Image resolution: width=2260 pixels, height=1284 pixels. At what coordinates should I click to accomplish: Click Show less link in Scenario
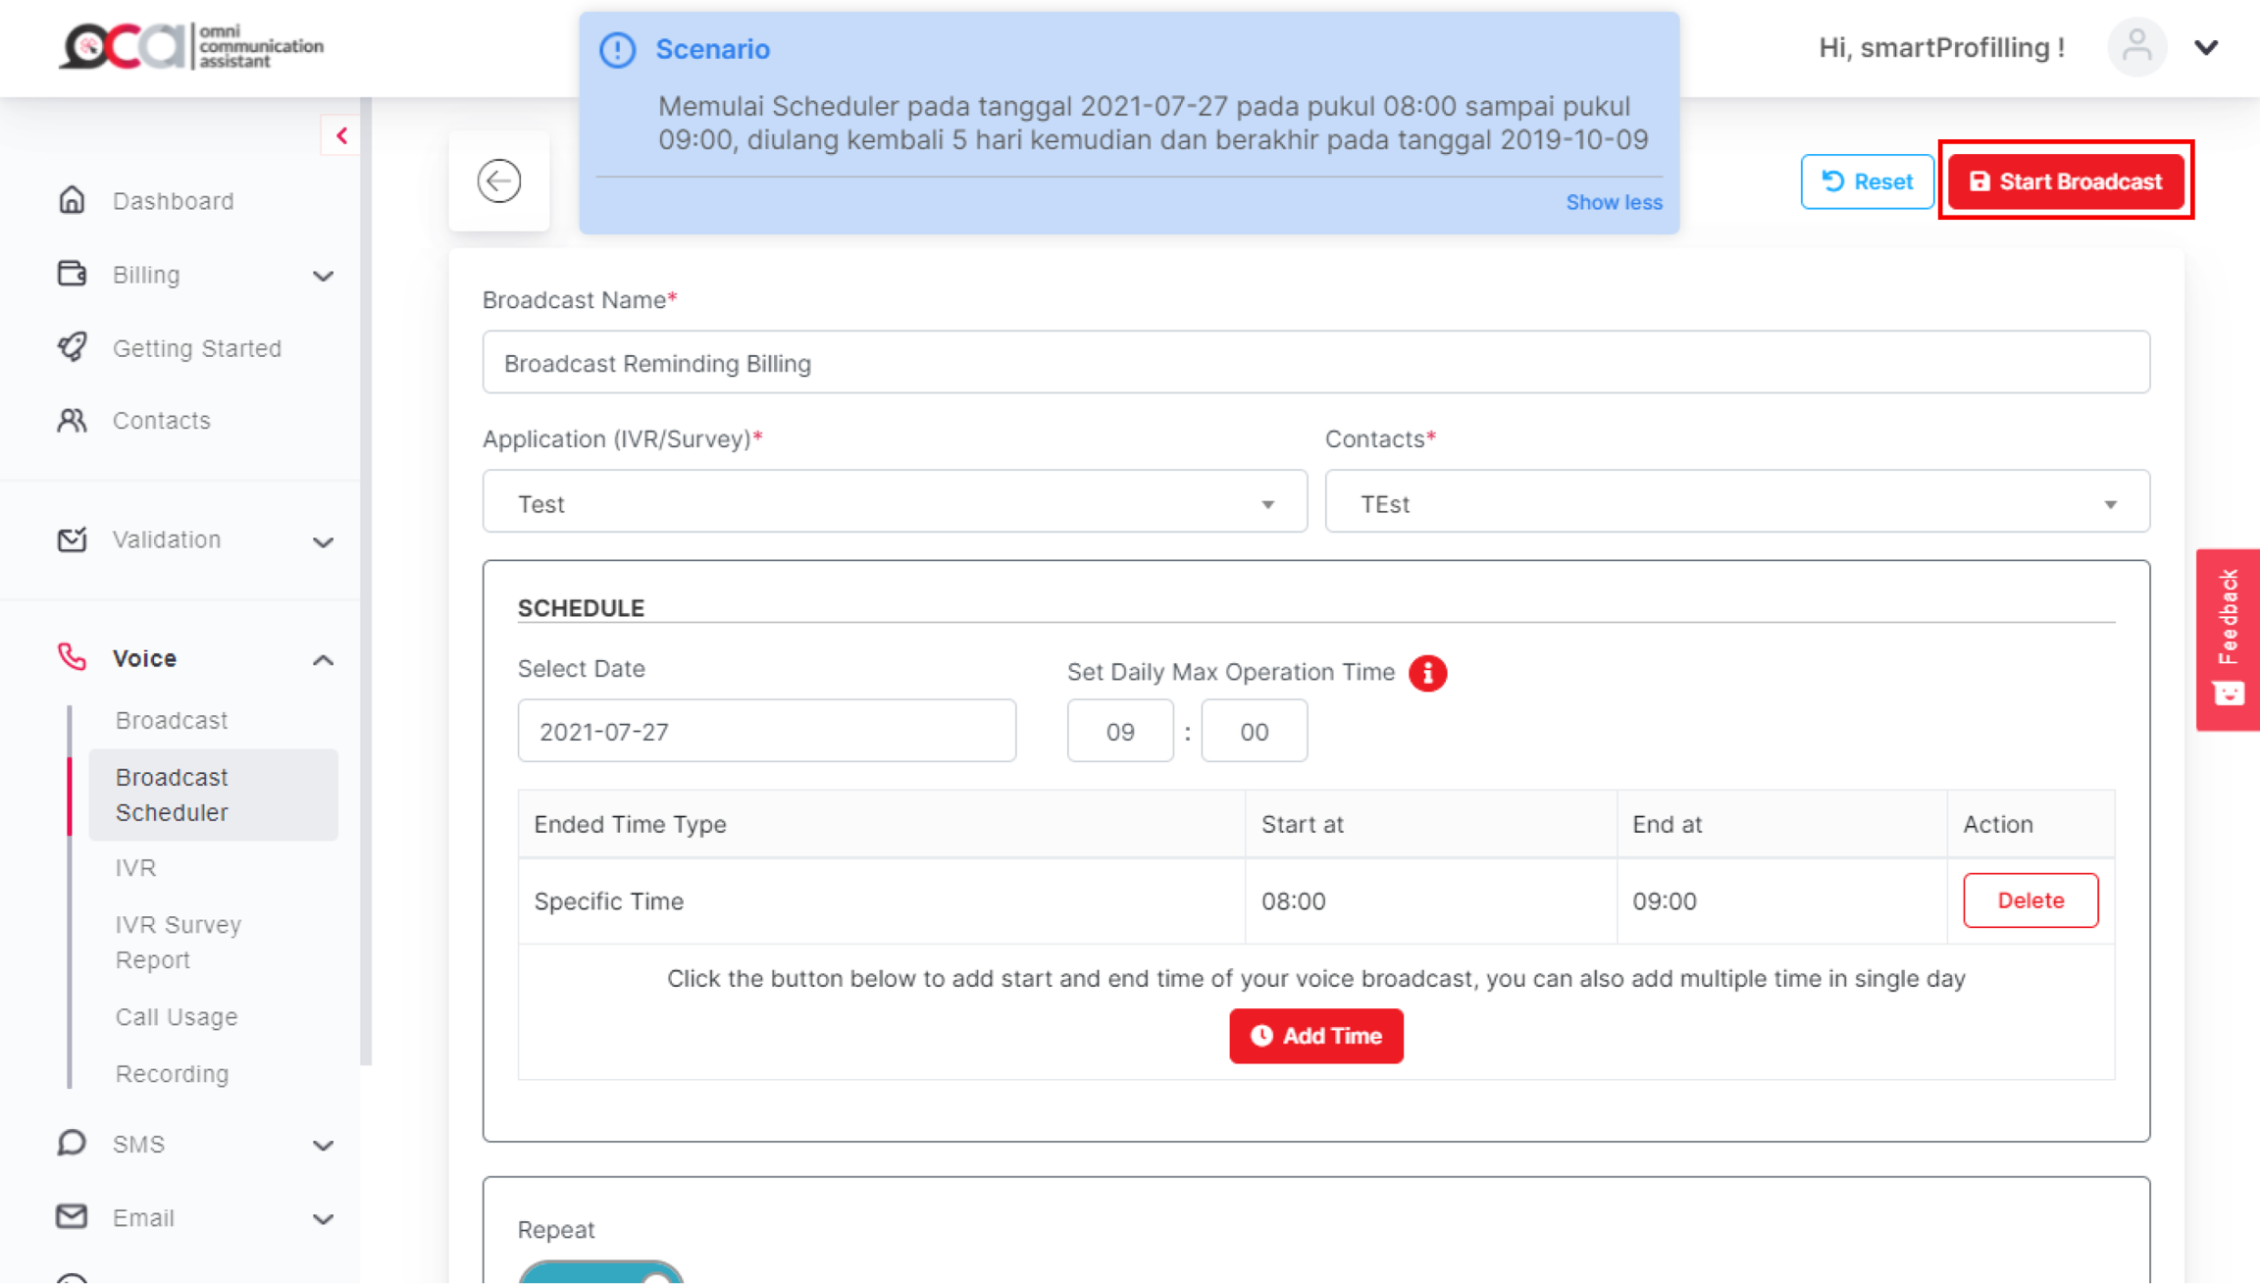click(1614, 202)
